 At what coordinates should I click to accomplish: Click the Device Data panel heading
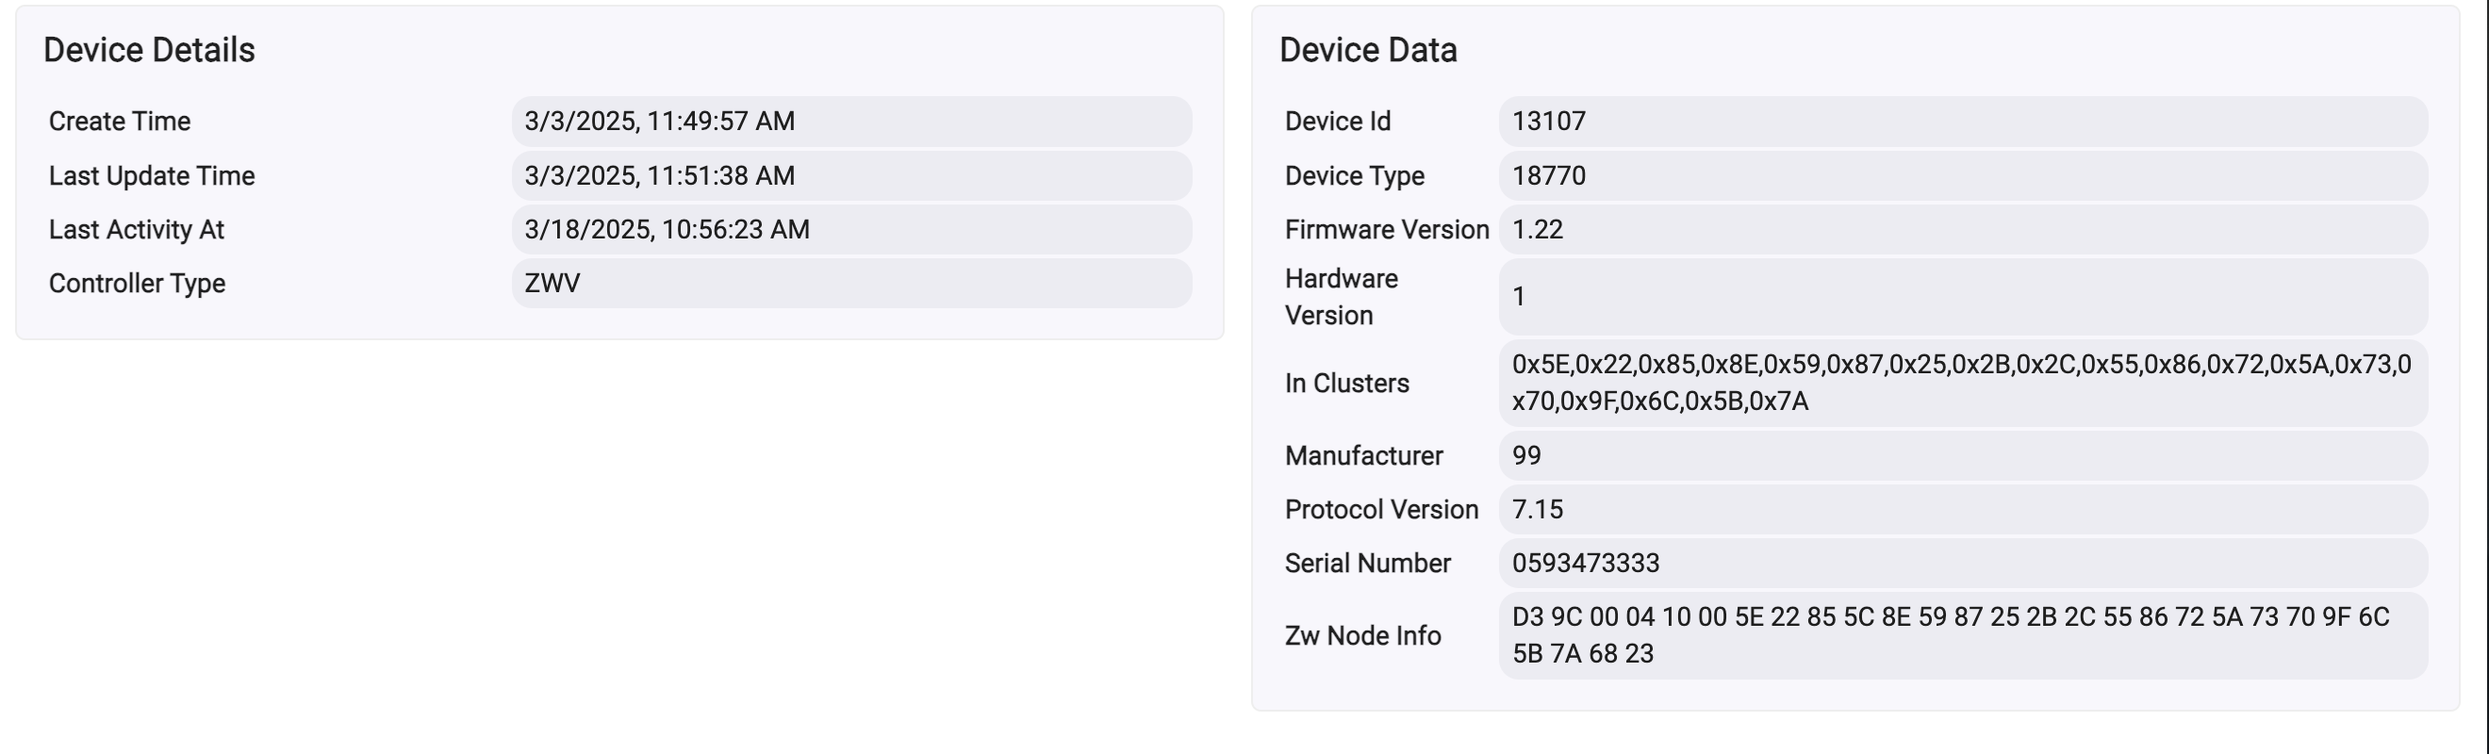[1368, 50]
